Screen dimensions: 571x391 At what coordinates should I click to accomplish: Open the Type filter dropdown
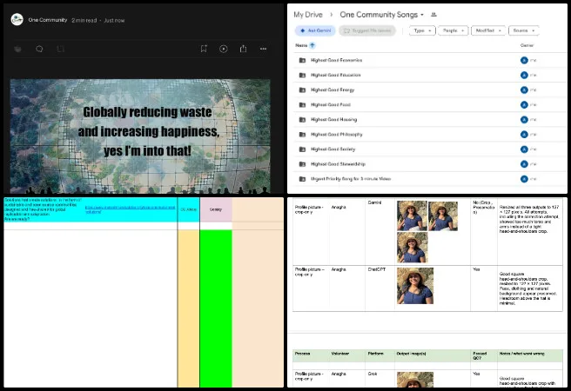click(x=422, y=30)
